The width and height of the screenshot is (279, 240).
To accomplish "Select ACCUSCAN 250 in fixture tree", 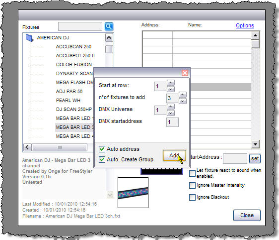I will 73,47.
